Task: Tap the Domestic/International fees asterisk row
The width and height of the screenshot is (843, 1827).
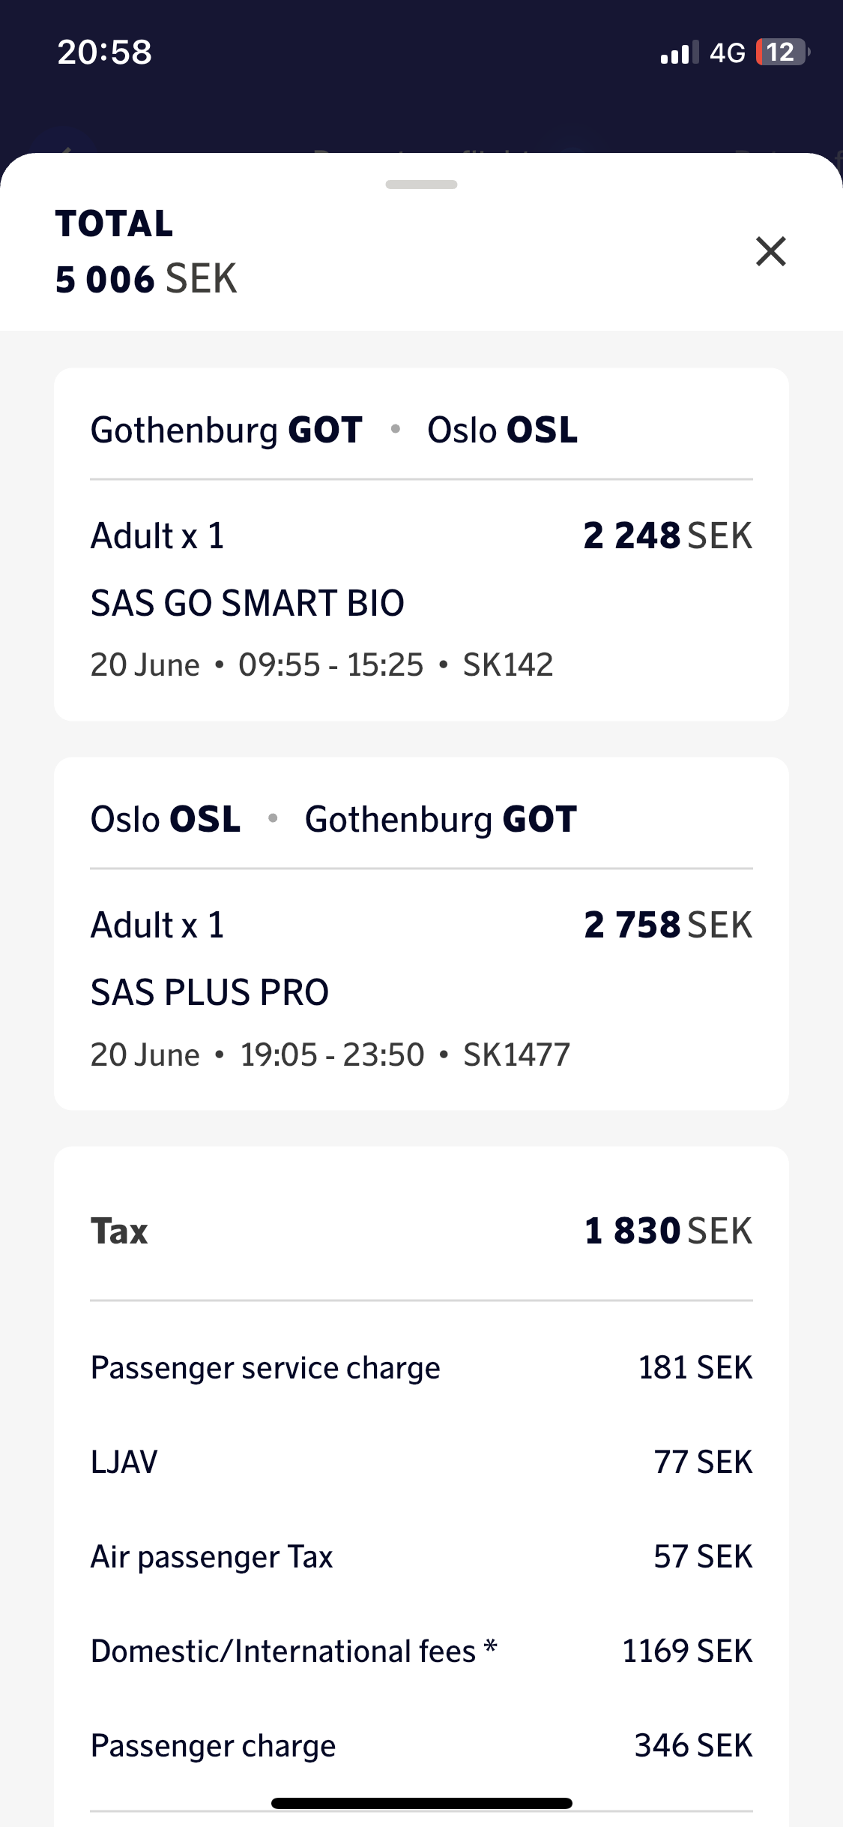Action: [421, 1651]
